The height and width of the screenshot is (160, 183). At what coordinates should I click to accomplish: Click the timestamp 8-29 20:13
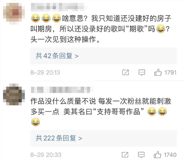click(x=45, y=72)
